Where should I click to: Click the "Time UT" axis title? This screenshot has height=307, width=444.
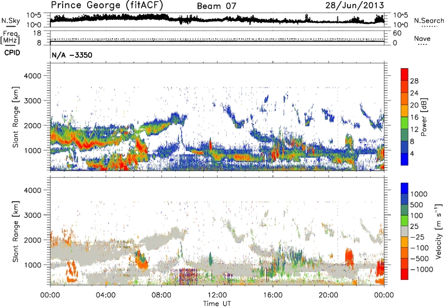pos(217,304)
